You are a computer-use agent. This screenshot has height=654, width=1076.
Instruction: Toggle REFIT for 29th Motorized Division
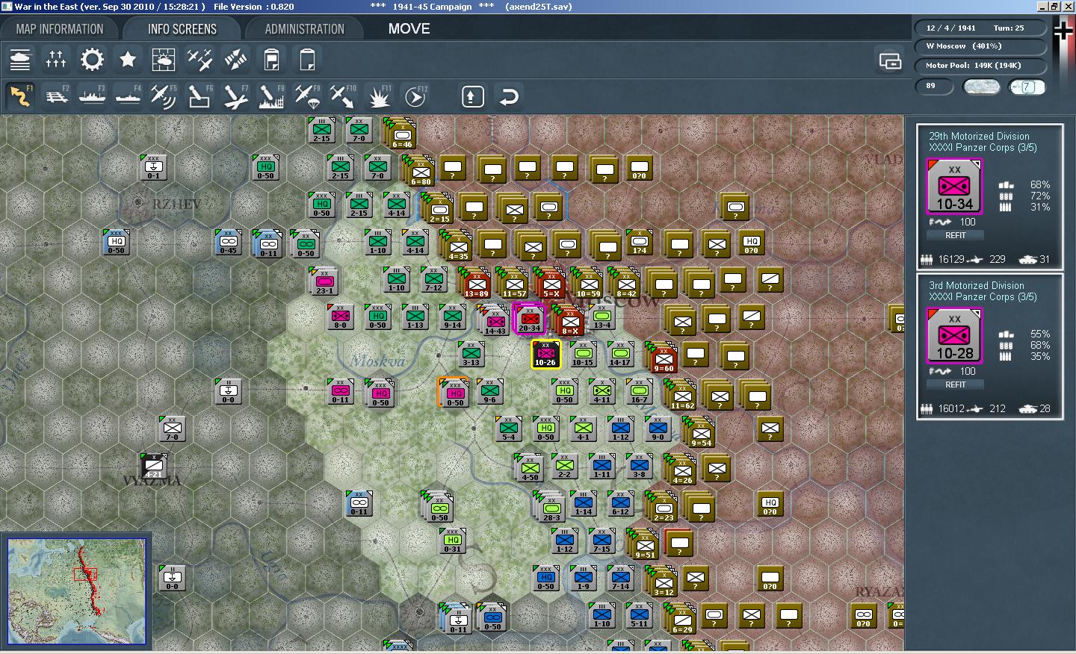coord(956,235)
